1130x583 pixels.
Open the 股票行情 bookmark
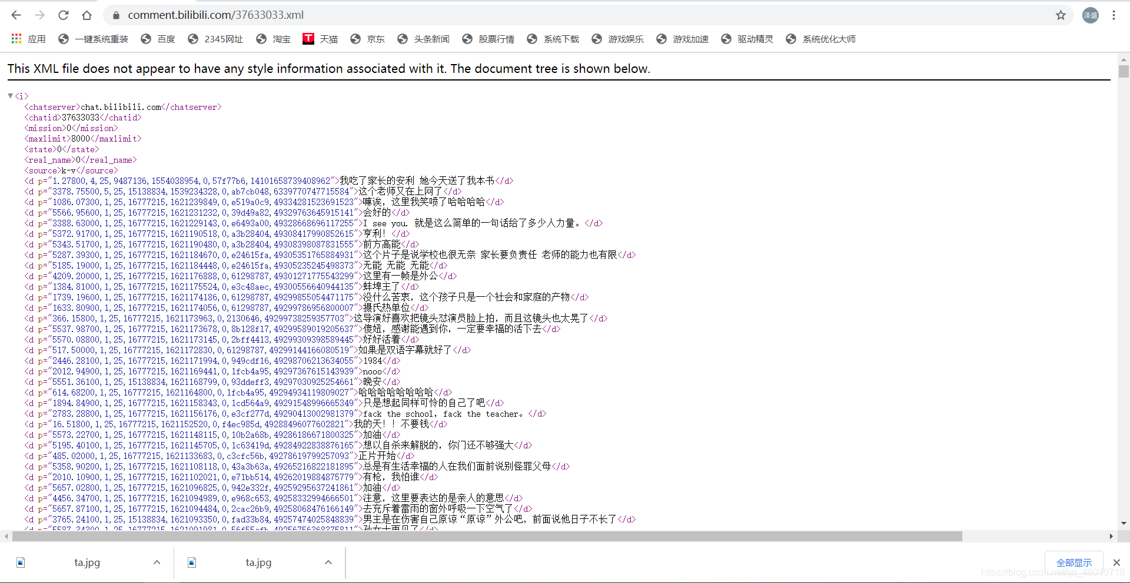(488, 39)
